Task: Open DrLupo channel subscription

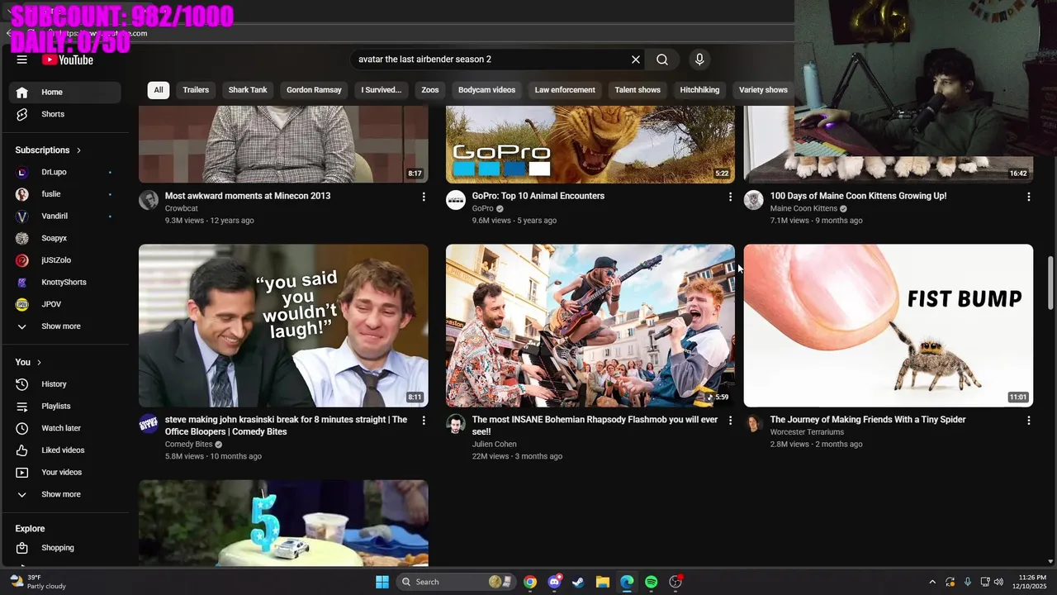Action: [x=66, y=172]
